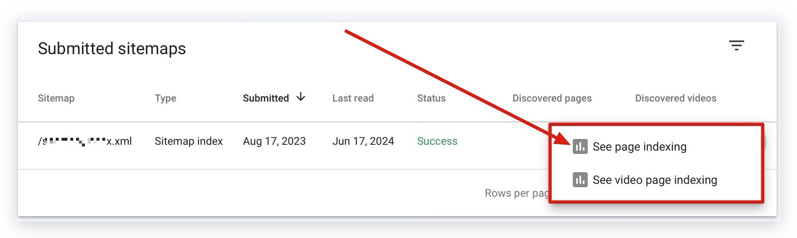This screenshot has width=797, height=238.
Task: Select the See page indexing menu entry
Action: point(639,146)
